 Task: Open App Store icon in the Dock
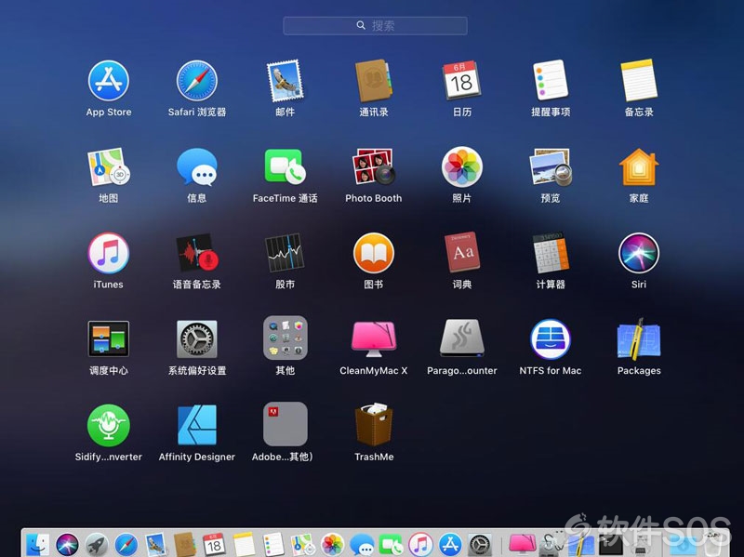(450, 545)
